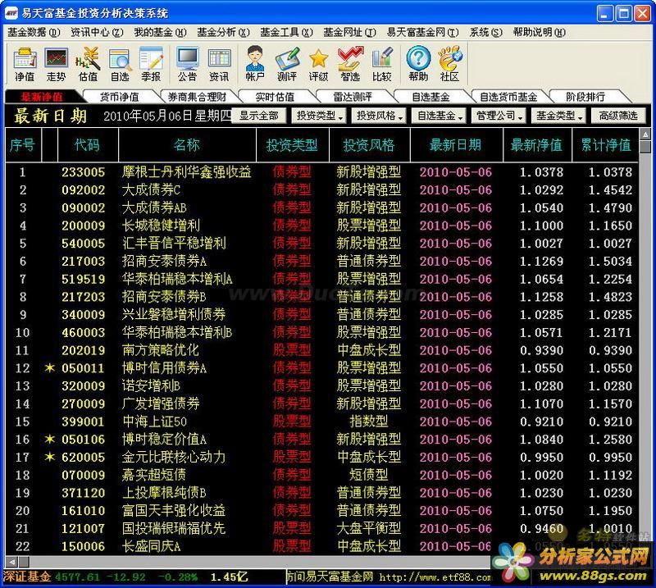Click the star marker beside 050106
The height and width of the screenshot is (588, 656).
point(50,439)
